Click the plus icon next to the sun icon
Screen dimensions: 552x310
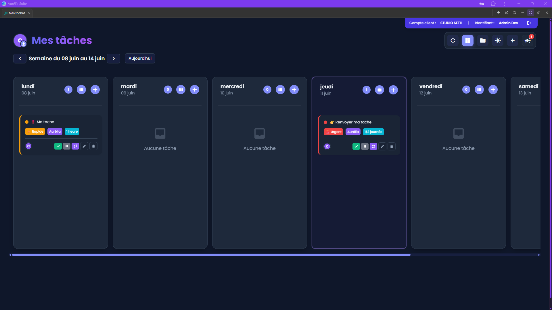pos(513,40)
